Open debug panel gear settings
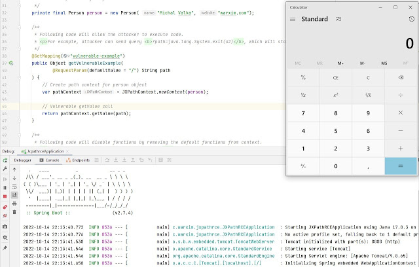This screenshot has width=419, height=267. tap(5, 238)
